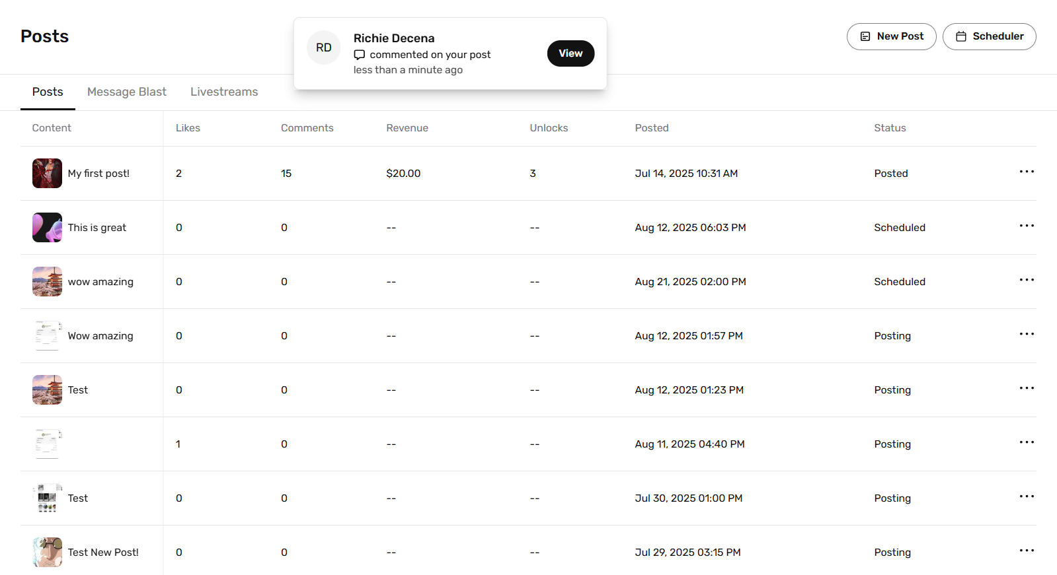Click the RD avatar in the notification
The image size is (1057, 575).
click(323, 48)
